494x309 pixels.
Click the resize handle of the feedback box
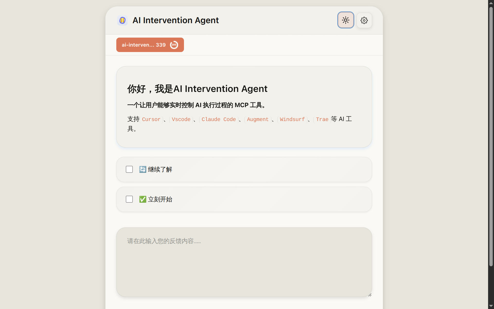[370, 295]
